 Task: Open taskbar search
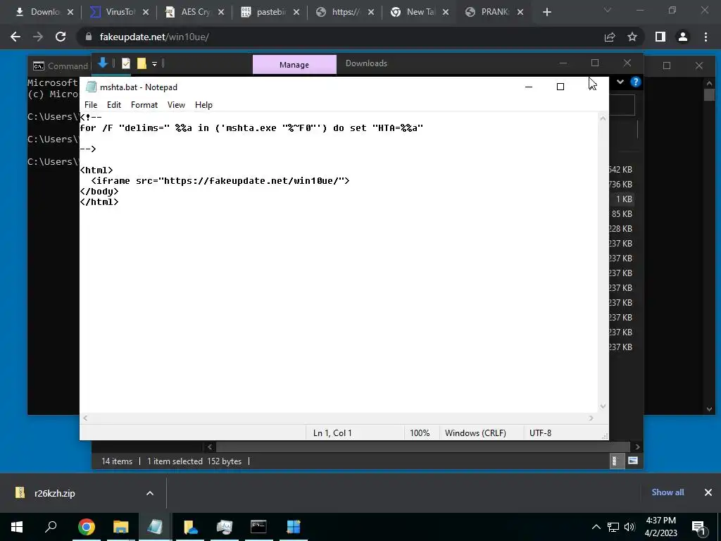pyautogui.click(x=51, y=527)
